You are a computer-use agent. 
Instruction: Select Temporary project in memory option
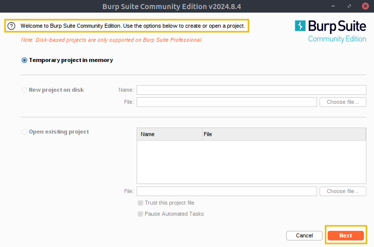[x=24, y=60]
